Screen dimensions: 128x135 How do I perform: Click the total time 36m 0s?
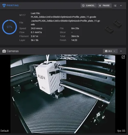pos(75,36)
